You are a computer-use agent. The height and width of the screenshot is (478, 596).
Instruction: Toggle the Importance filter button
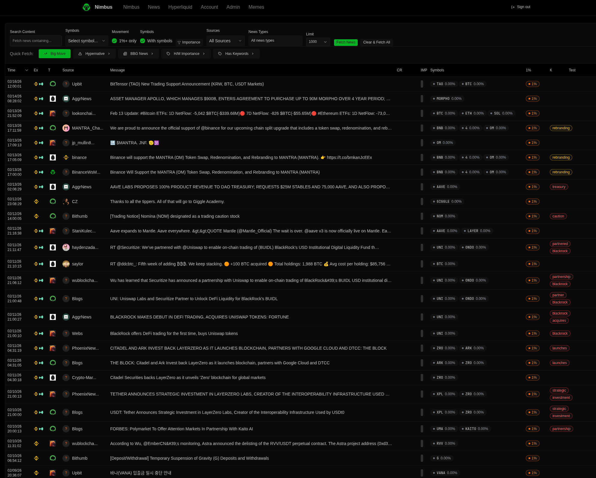[189, 42]
